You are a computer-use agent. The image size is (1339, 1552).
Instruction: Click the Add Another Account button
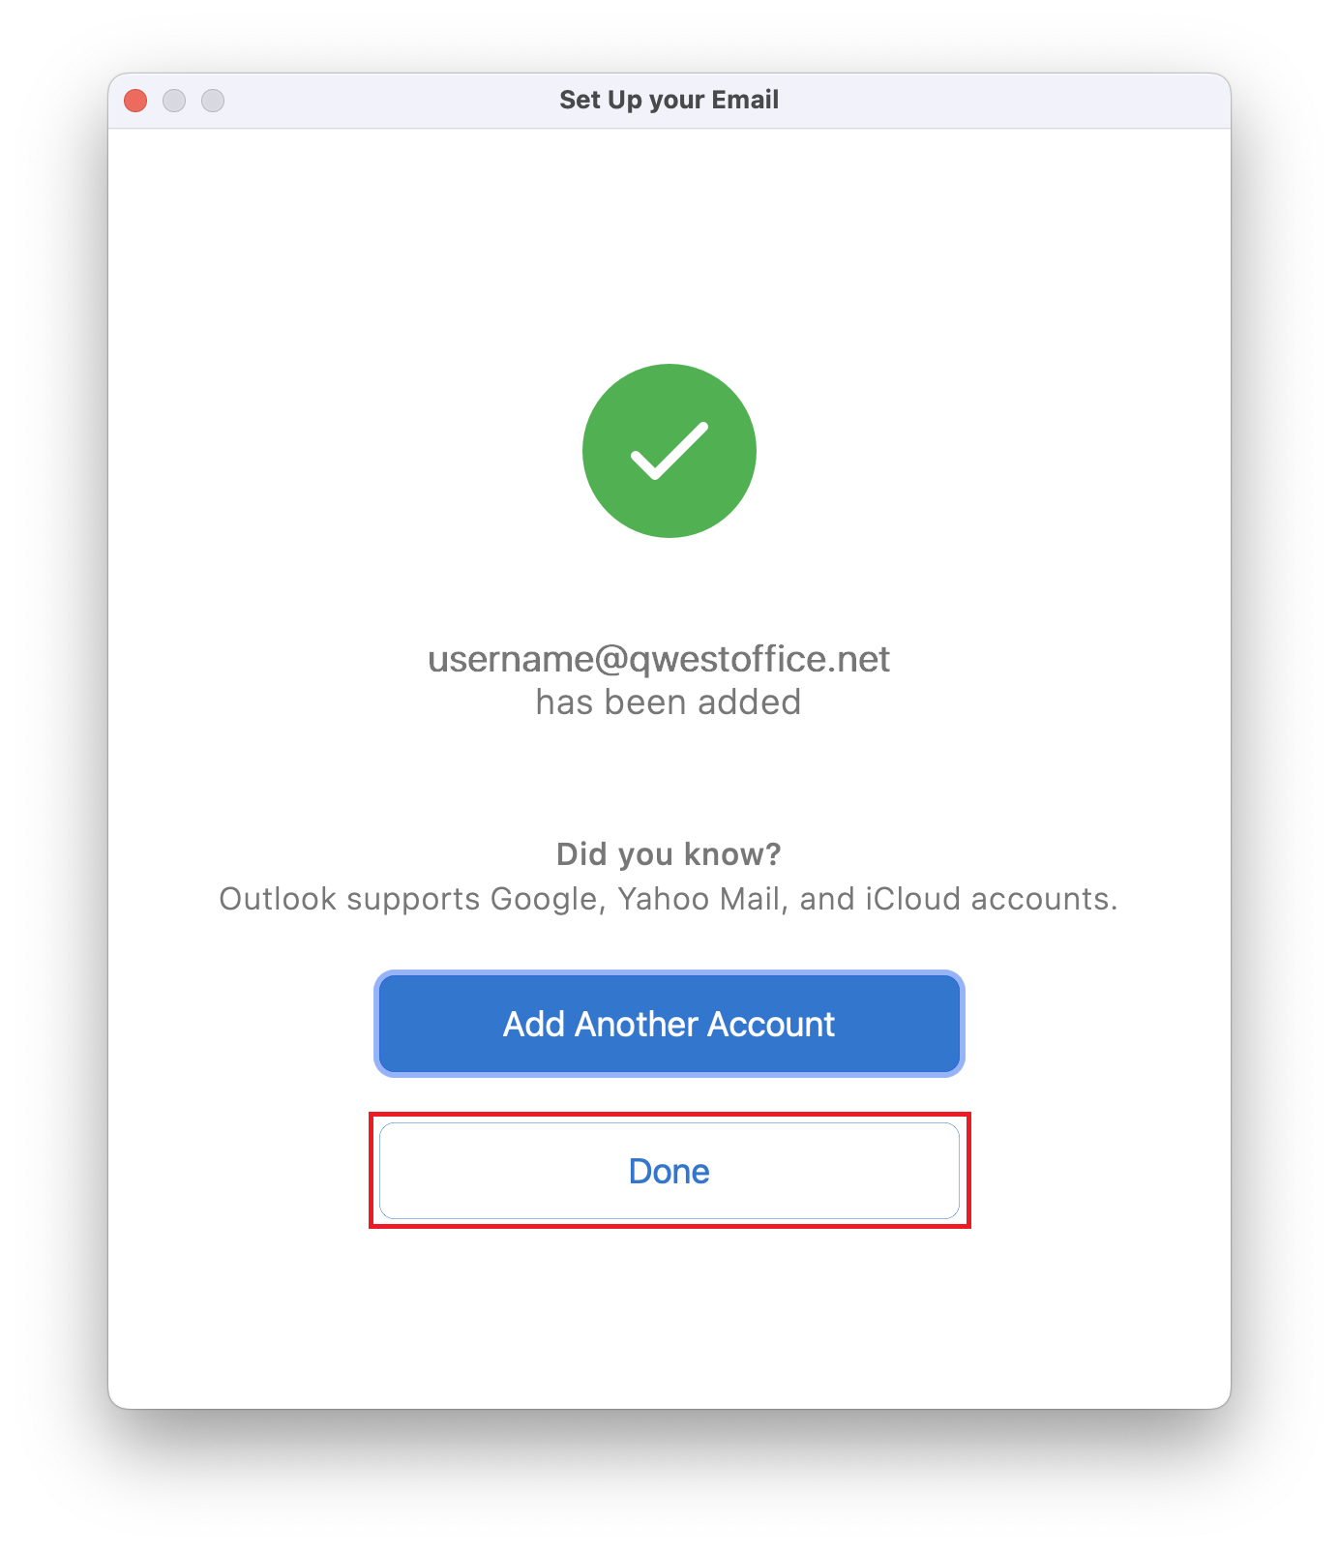(669, 1024)
